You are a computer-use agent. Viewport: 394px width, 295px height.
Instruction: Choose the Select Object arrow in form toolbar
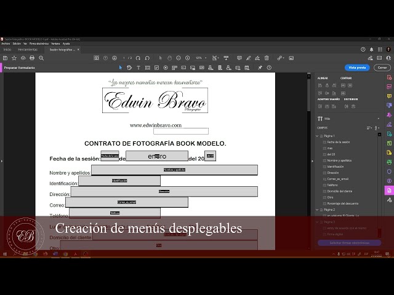coord(121,68)
